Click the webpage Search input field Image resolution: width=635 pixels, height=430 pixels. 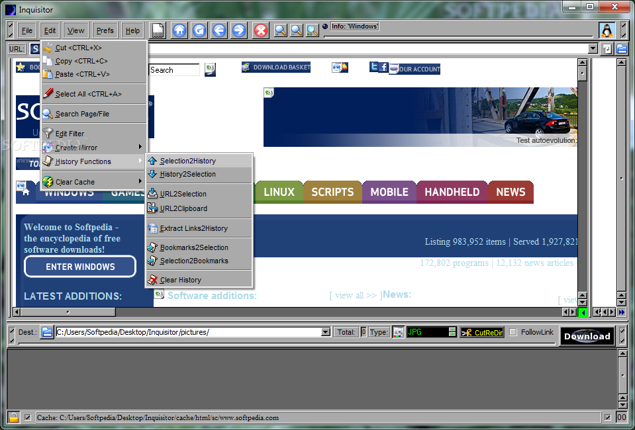click(174, 69)
